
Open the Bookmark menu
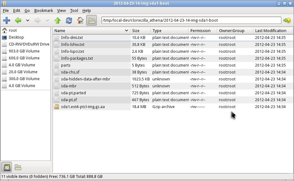click(44, 10)
